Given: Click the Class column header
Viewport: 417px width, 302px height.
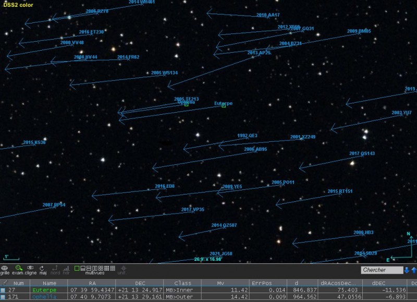Looking at the screenshot, I should (x=182, y=283).
